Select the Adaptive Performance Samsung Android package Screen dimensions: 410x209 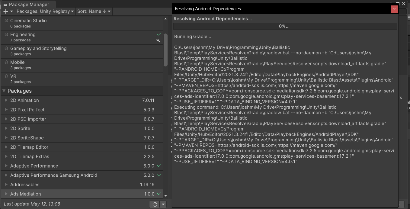click(54, 175)
